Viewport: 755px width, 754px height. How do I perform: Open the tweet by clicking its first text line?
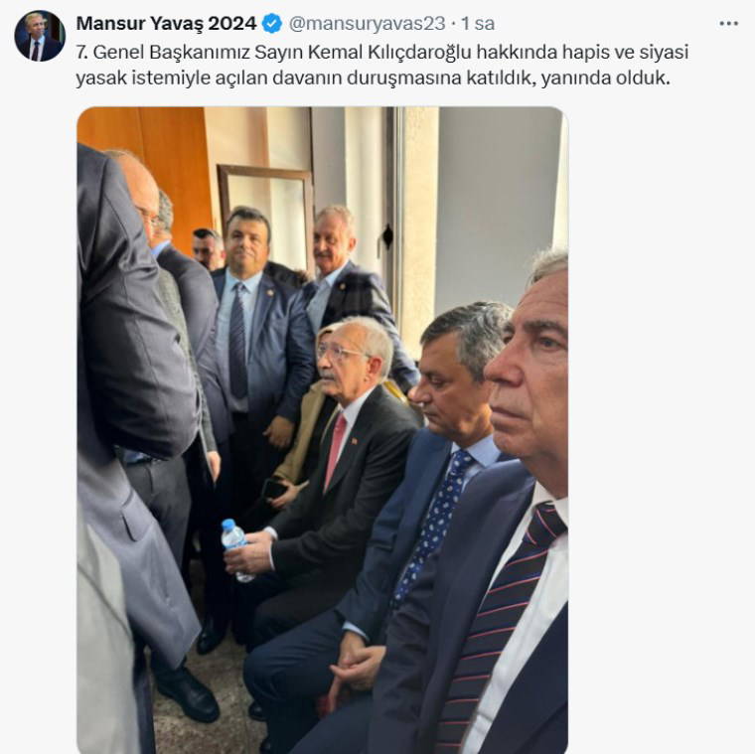(382, 52)
